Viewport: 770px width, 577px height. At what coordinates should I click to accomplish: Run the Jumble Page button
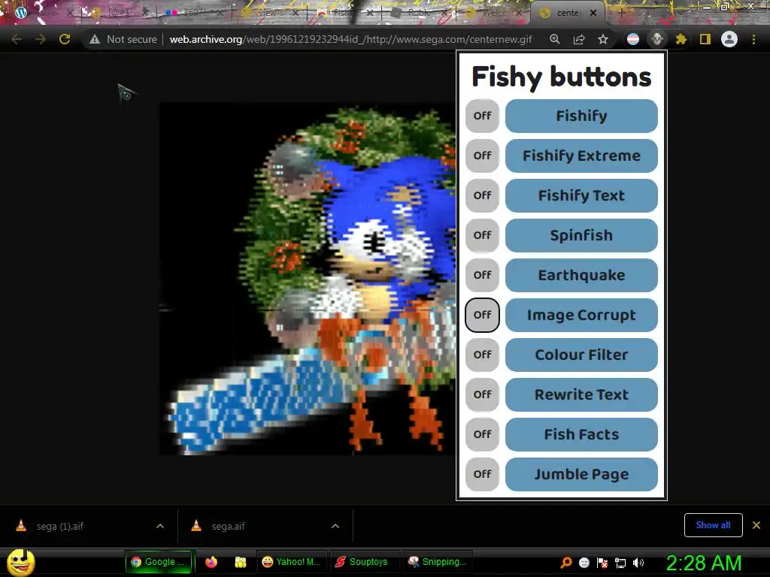pos(581,474)
